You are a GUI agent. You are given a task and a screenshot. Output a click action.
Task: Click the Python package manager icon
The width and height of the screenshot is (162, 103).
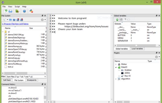click(x=31, y=11)
